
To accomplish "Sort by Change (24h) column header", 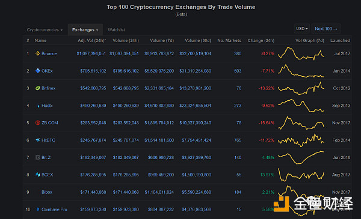I will pyautogui.click(x=261, y=41).
